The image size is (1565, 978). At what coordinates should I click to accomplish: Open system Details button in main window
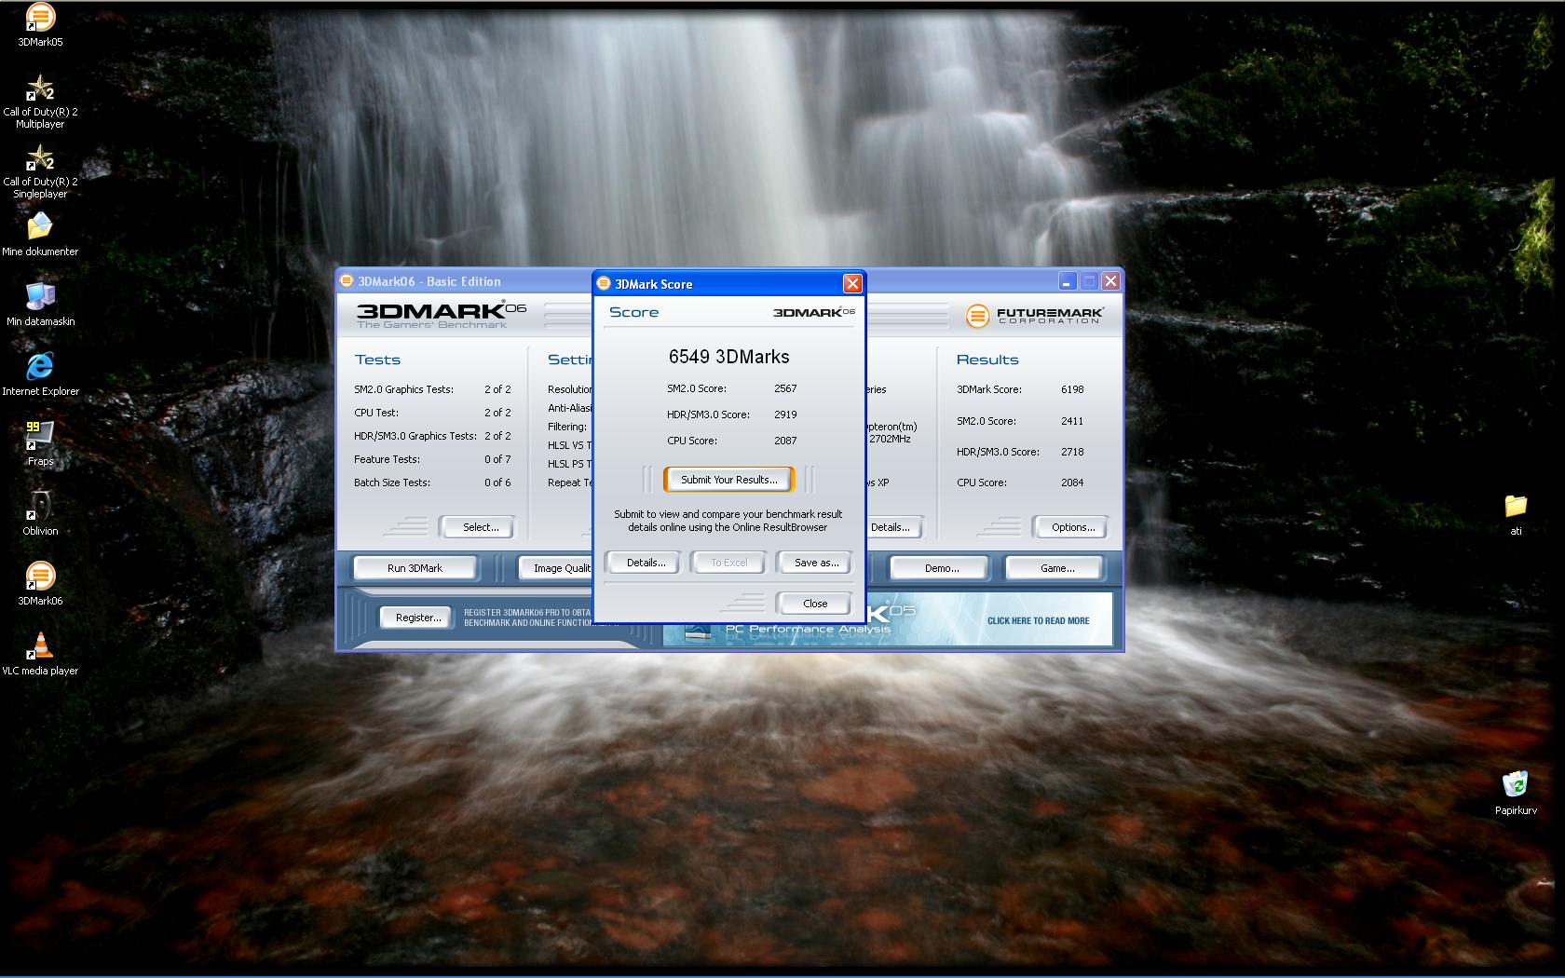tap(894, 527)
